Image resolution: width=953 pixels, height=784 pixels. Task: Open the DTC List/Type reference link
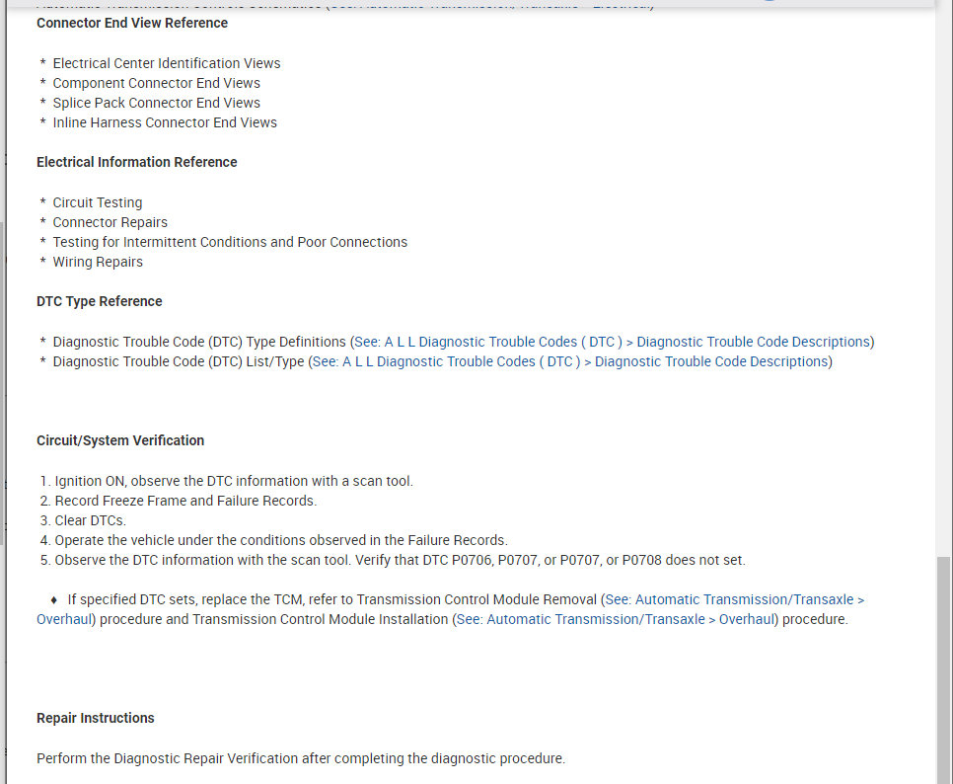pos(570,361)
